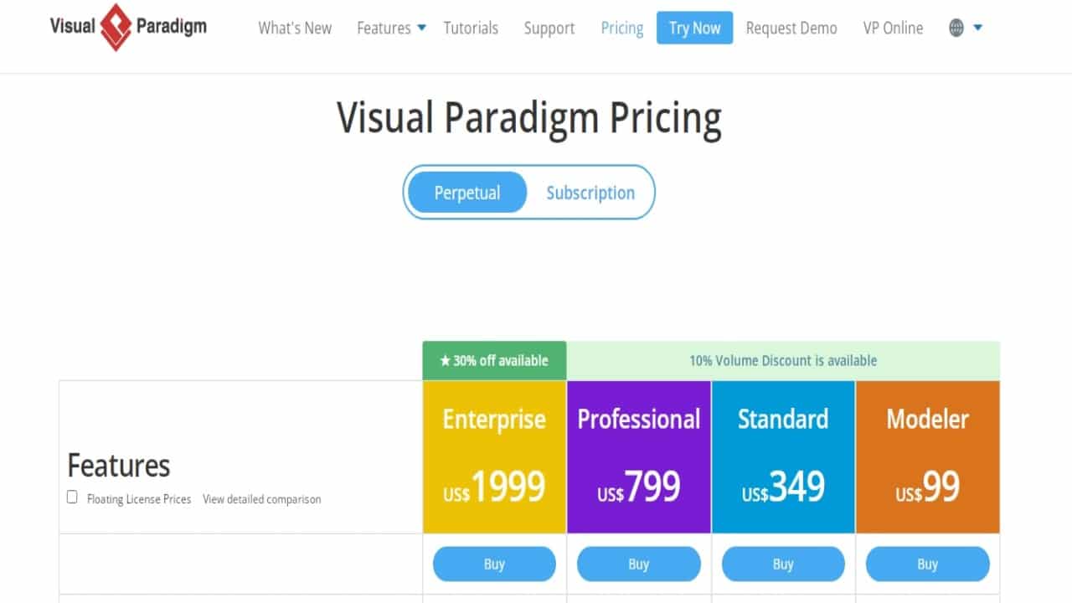Open View detailed comparison link

click(261, 499)
